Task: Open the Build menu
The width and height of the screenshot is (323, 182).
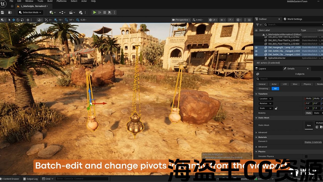Action: pos(50,1)
